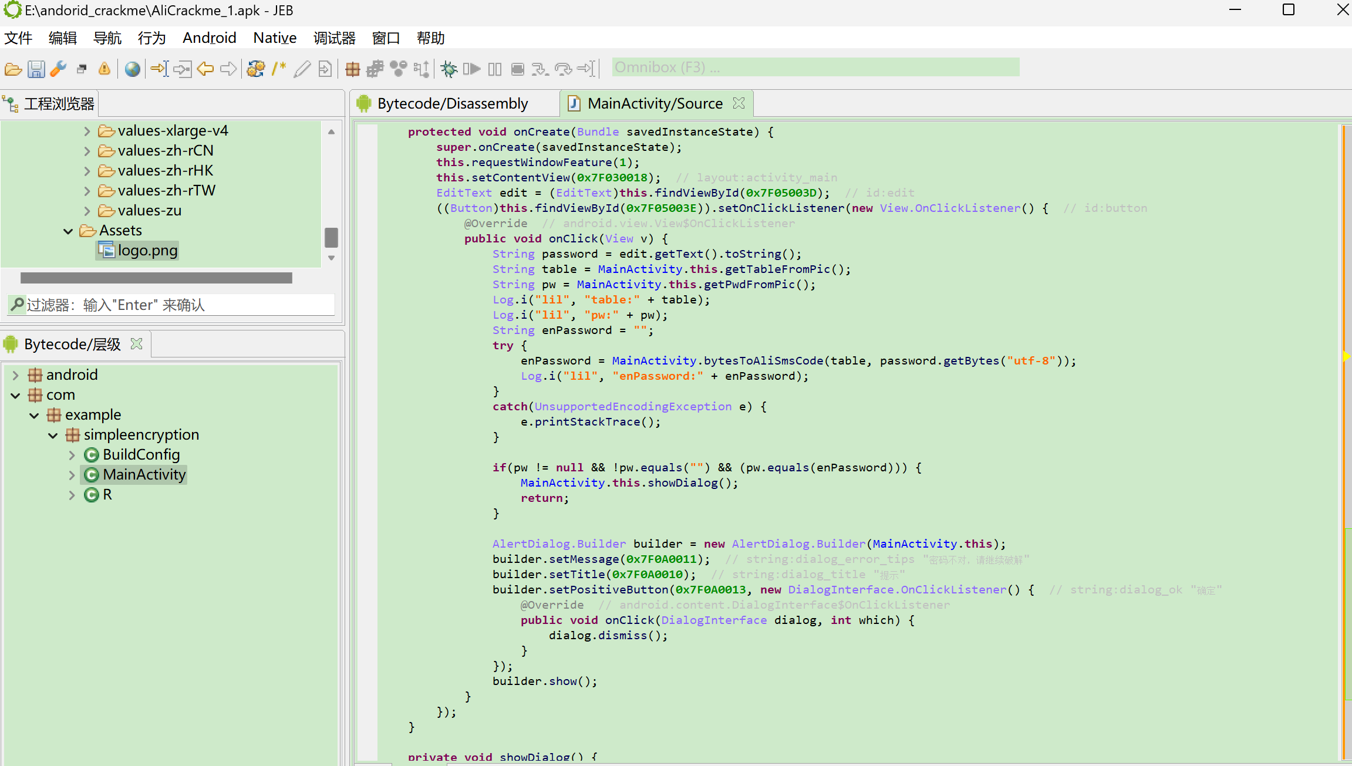This screenshot has width=1352, height=766.
Task: Navigate forward with the right arrow
Action: click(x=228, y=69)
